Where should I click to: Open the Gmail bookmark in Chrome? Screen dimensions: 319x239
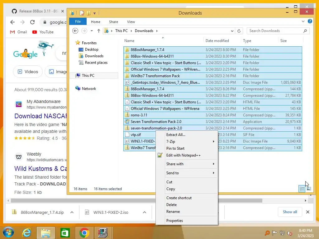point(18,32)
